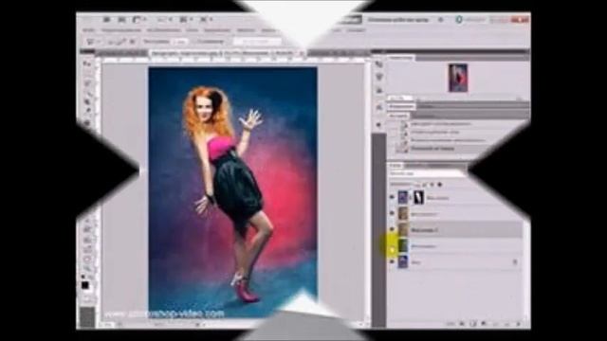This screenshot has height=341, width=607.
Task: Open the Arrange Documents dropdown
Action: click(186, 19)
